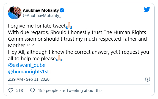Click the tweet info circle icon
This screenshot has height=99, width=158.
click(x=148, y=79)
